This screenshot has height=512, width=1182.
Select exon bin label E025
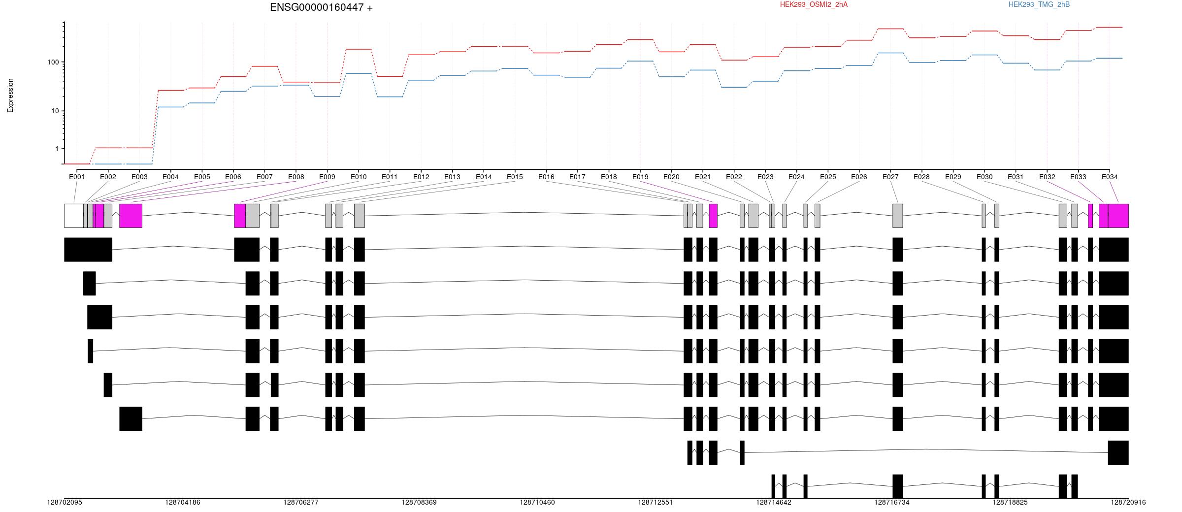pos(828,177)
